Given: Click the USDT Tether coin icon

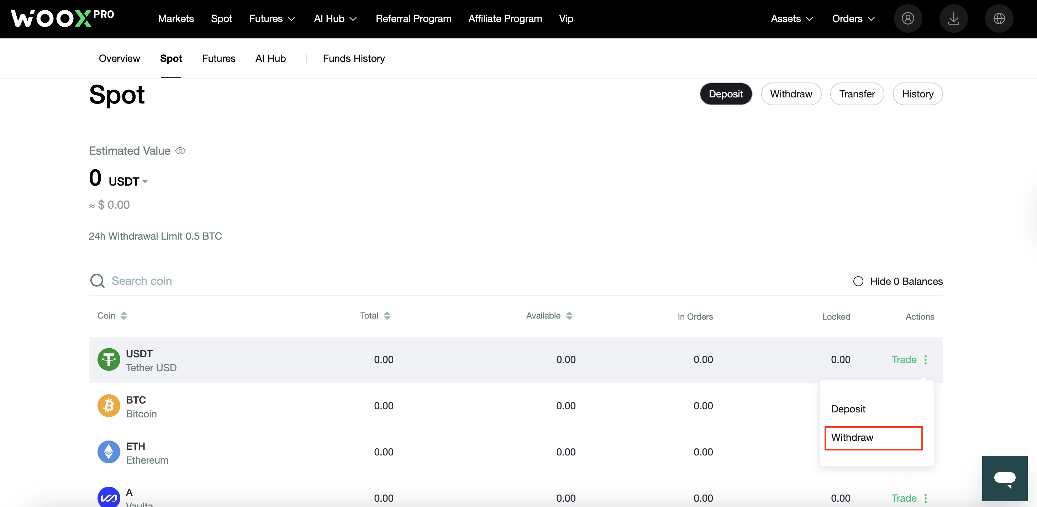Looking at the screenshot, I should click(109, 359).
